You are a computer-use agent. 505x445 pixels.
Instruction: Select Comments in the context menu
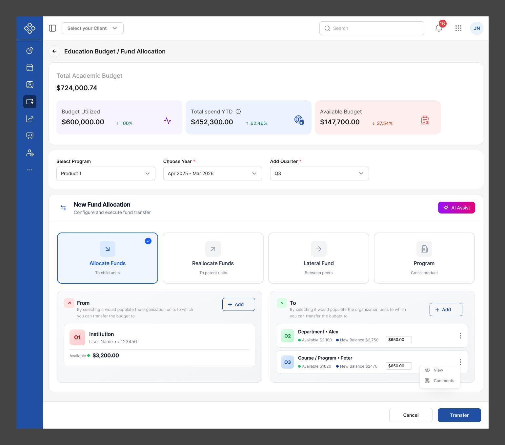click(x=443, y=381)
